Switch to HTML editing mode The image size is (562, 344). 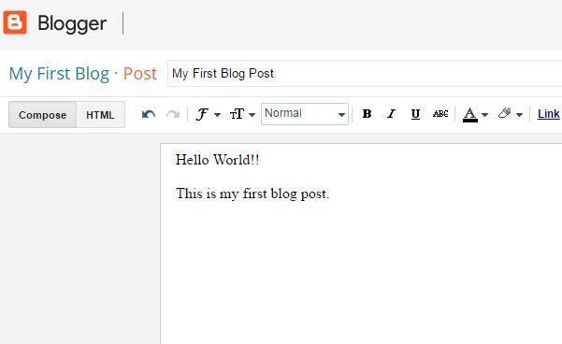click(100, 115)
